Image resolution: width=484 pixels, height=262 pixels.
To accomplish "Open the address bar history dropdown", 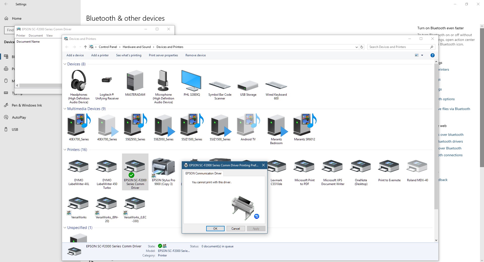I will [356, 47].
